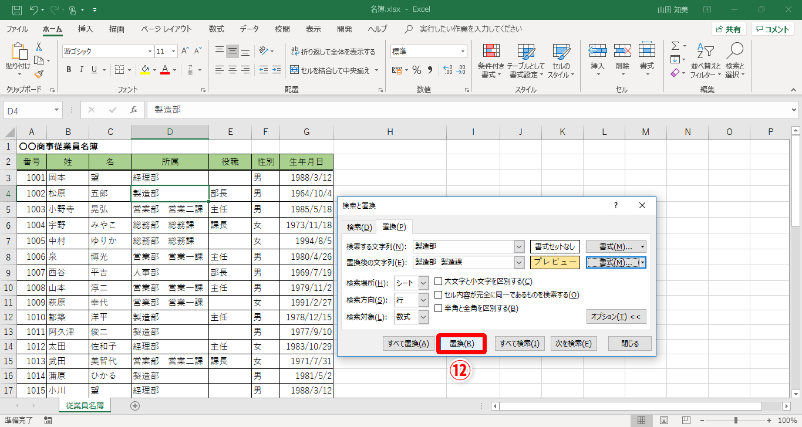Click the yellow fill color button
Viewport: 802px width, 427px height.
coord(146,70)
